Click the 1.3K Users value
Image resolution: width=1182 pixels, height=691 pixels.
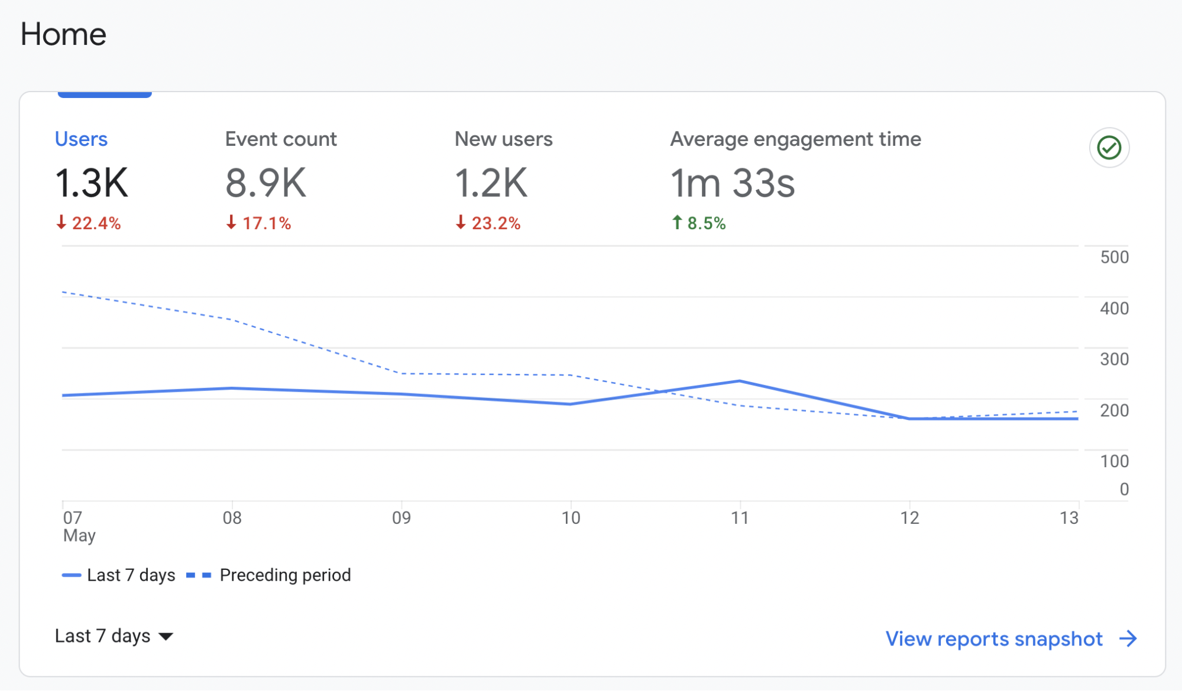tap(91, 182)
